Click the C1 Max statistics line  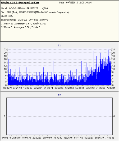(x=24, y=23)
